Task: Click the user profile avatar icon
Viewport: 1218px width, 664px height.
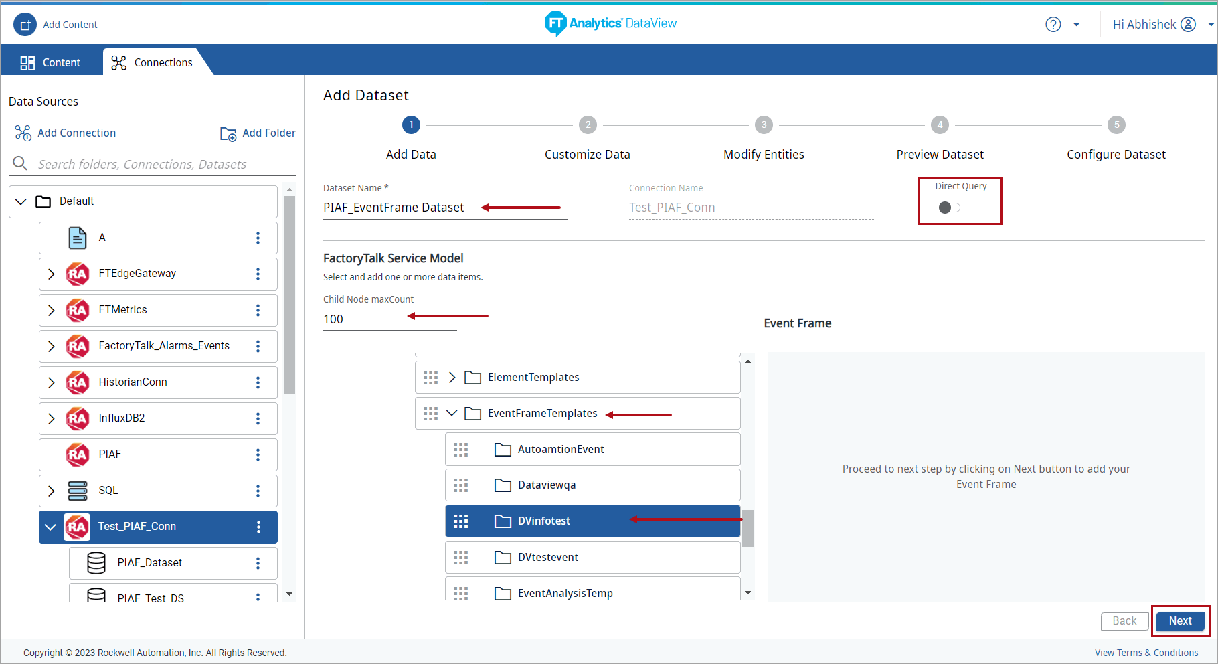Action: (x=1188, y=25)
